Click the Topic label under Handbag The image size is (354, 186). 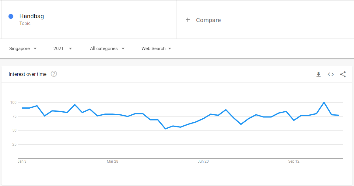pos(25,23)
